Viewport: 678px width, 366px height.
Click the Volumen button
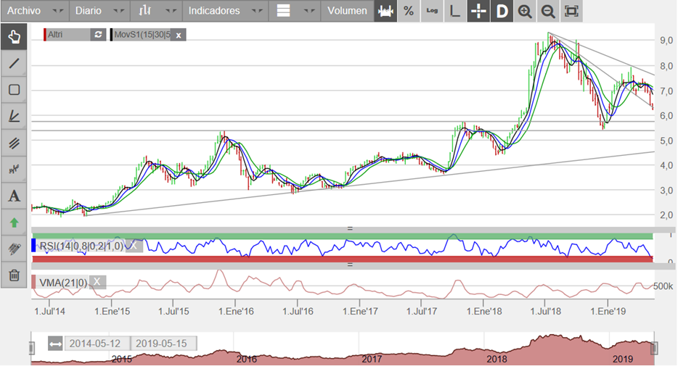(347, 11)
